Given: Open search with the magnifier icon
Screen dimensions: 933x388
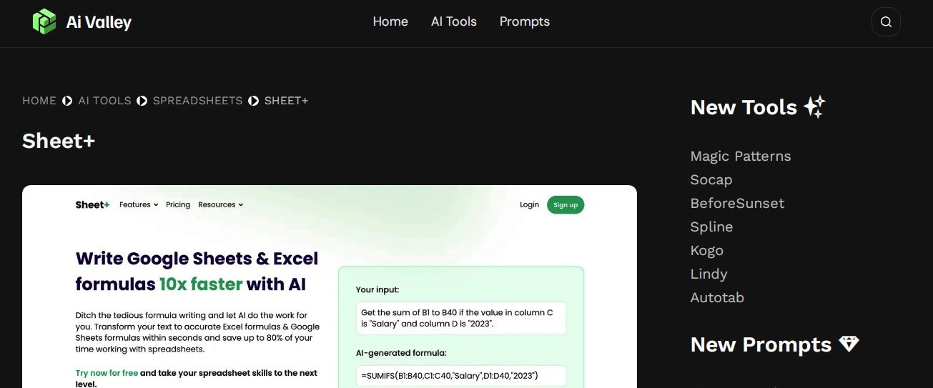Looking at the screenshot, I should tap(886, 21).
